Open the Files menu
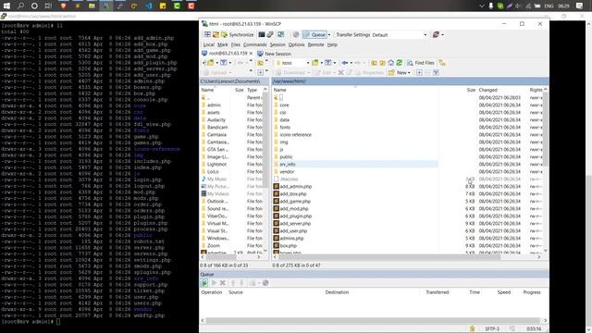 click(x=236, y=44)
